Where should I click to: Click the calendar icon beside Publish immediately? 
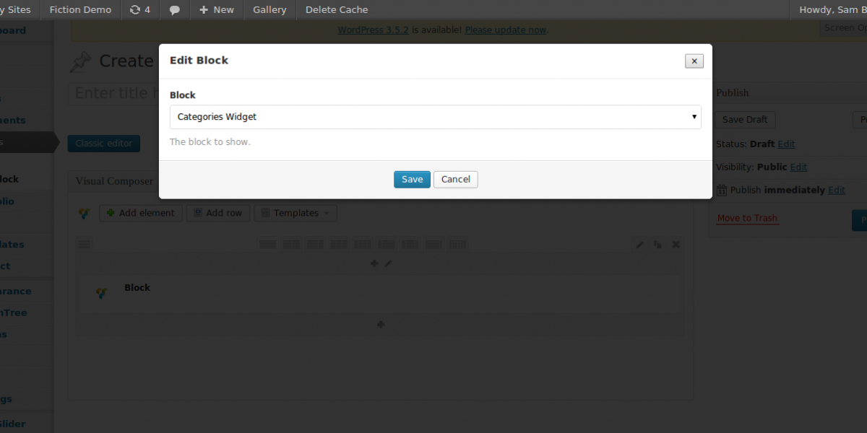point(722,191)
